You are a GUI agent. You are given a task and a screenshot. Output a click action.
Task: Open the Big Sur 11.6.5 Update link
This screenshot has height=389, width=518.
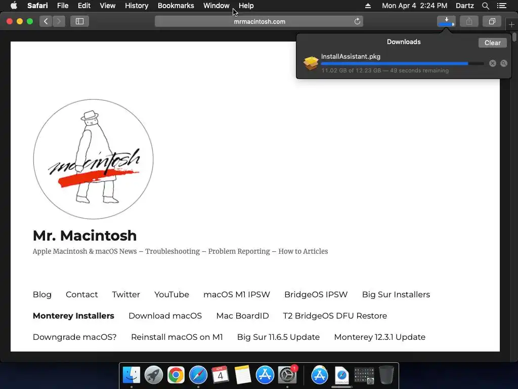(278, 337)
